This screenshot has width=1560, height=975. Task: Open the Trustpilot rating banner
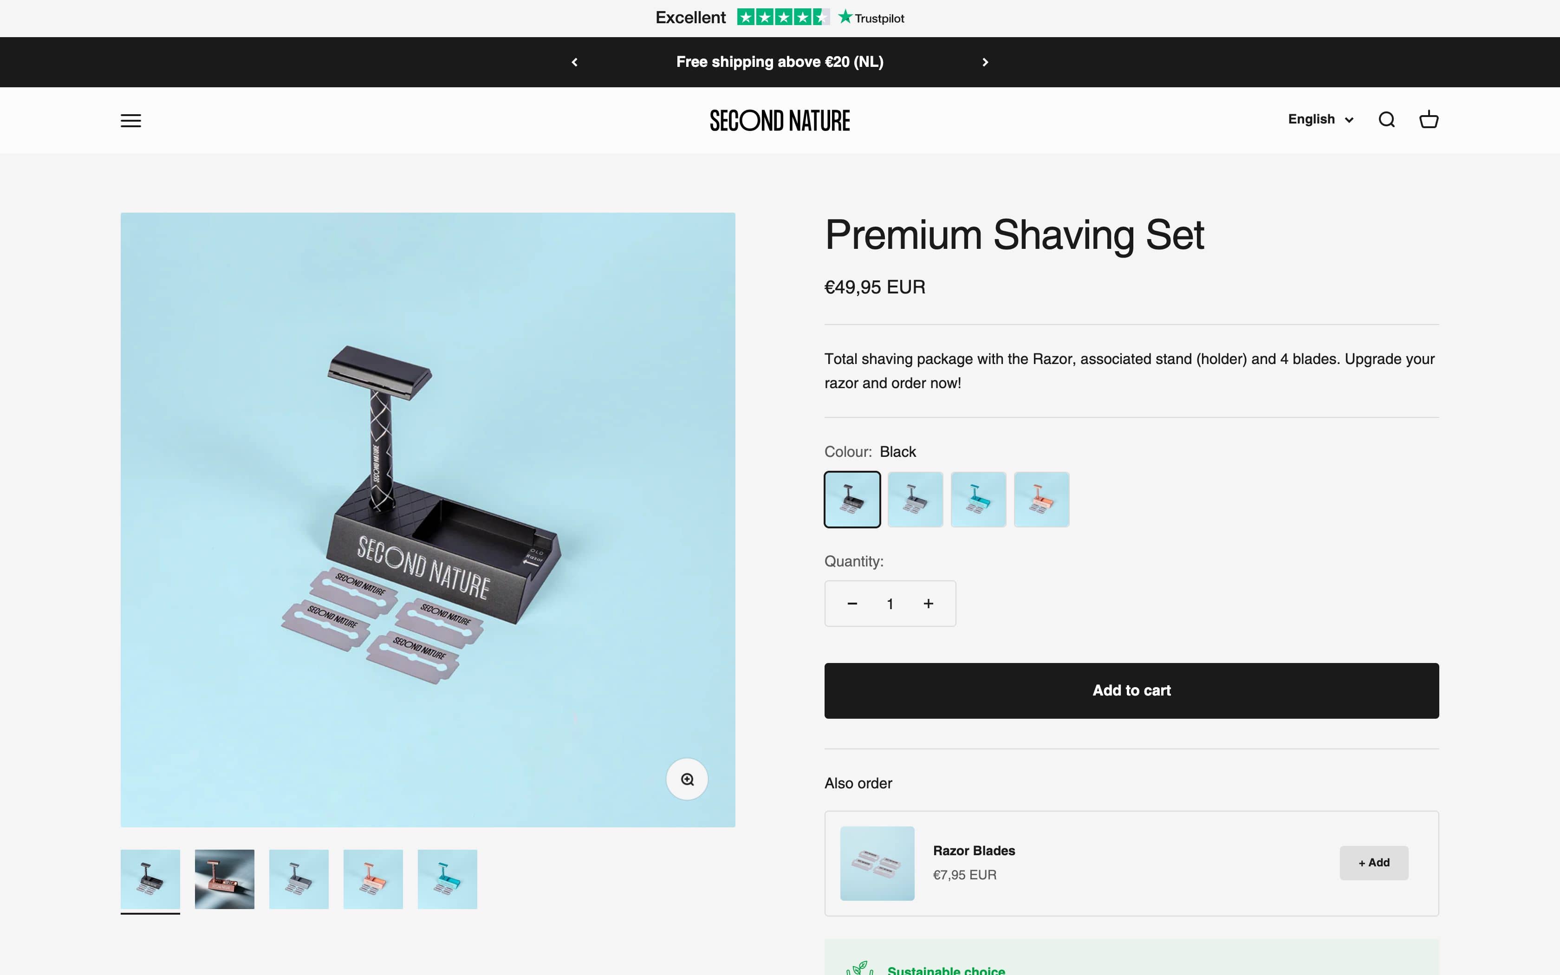click(780, 18)
